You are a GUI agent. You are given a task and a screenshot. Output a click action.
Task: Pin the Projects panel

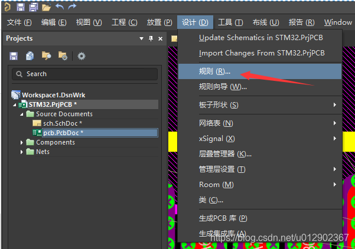151,38
